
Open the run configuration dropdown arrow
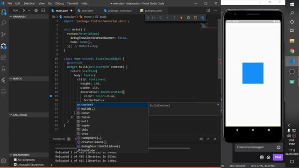pyautogui.click(x=29, y=10)
